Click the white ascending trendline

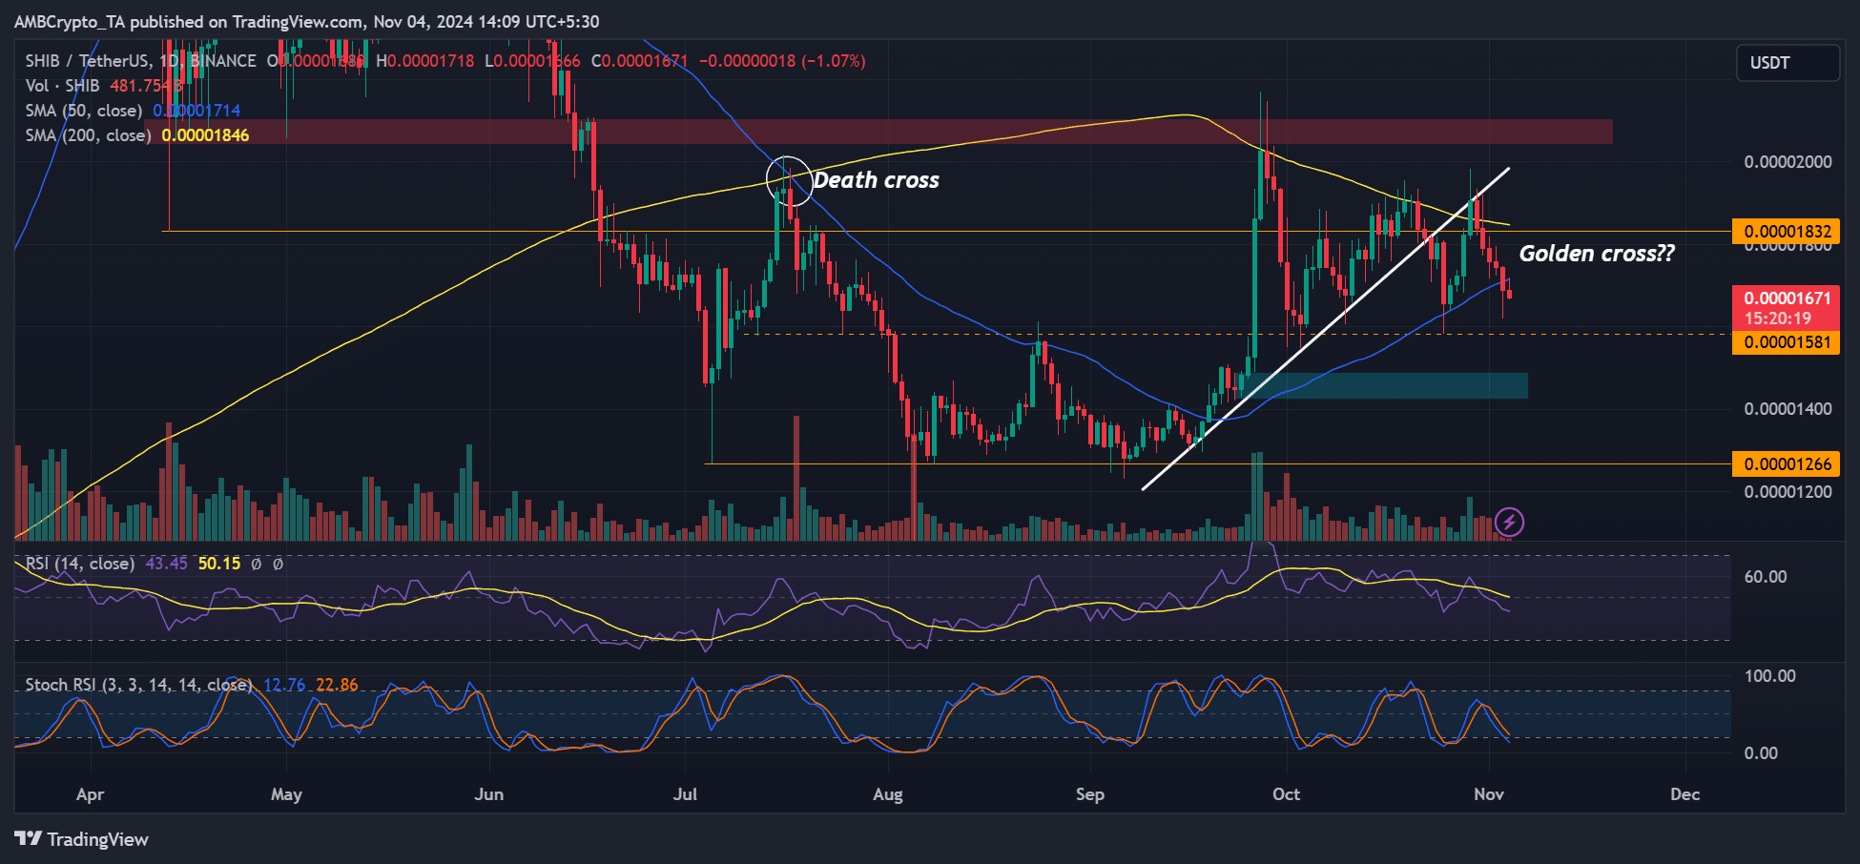[x=1326, y=329]
